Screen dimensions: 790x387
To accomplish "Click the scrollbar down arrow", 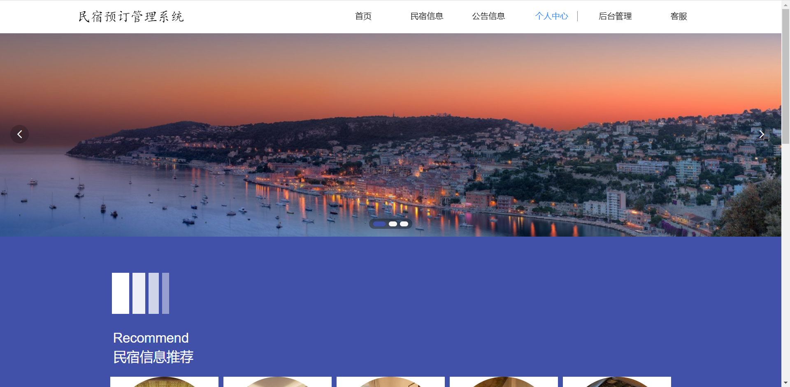I will pos(786,383).
